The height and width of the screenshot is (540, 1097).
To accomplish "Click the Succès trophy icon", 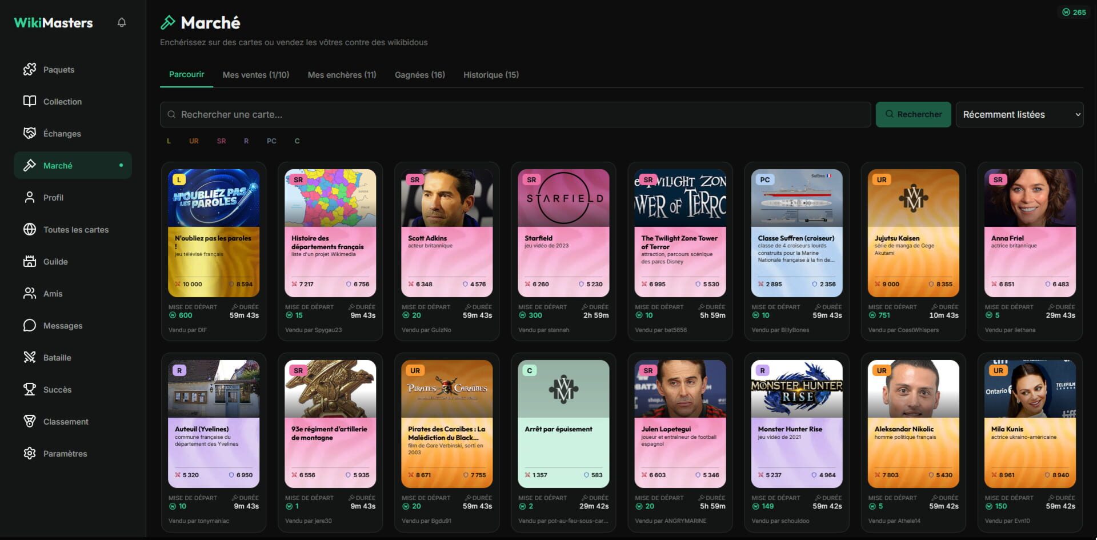I will pos(30,389).
